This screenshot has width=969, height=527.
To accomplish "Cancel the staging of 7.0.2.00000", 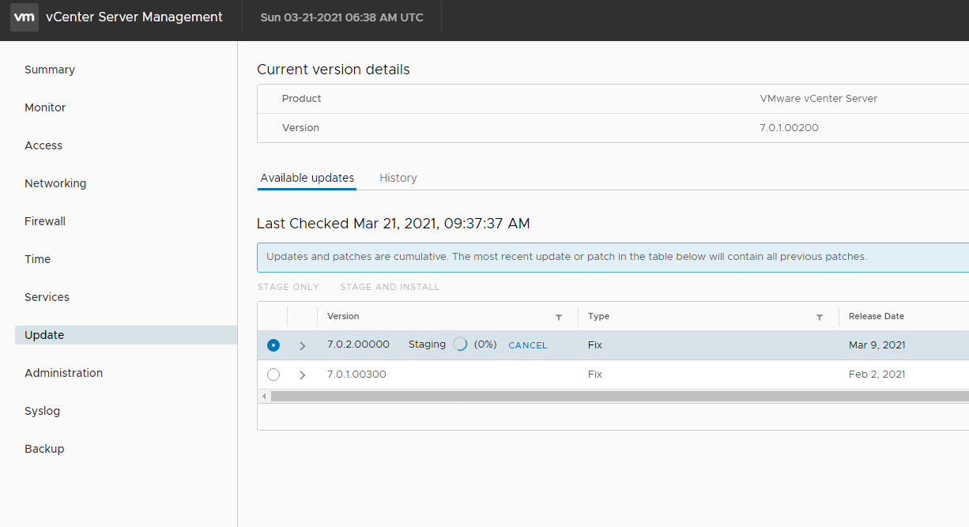I will [528, 345].
